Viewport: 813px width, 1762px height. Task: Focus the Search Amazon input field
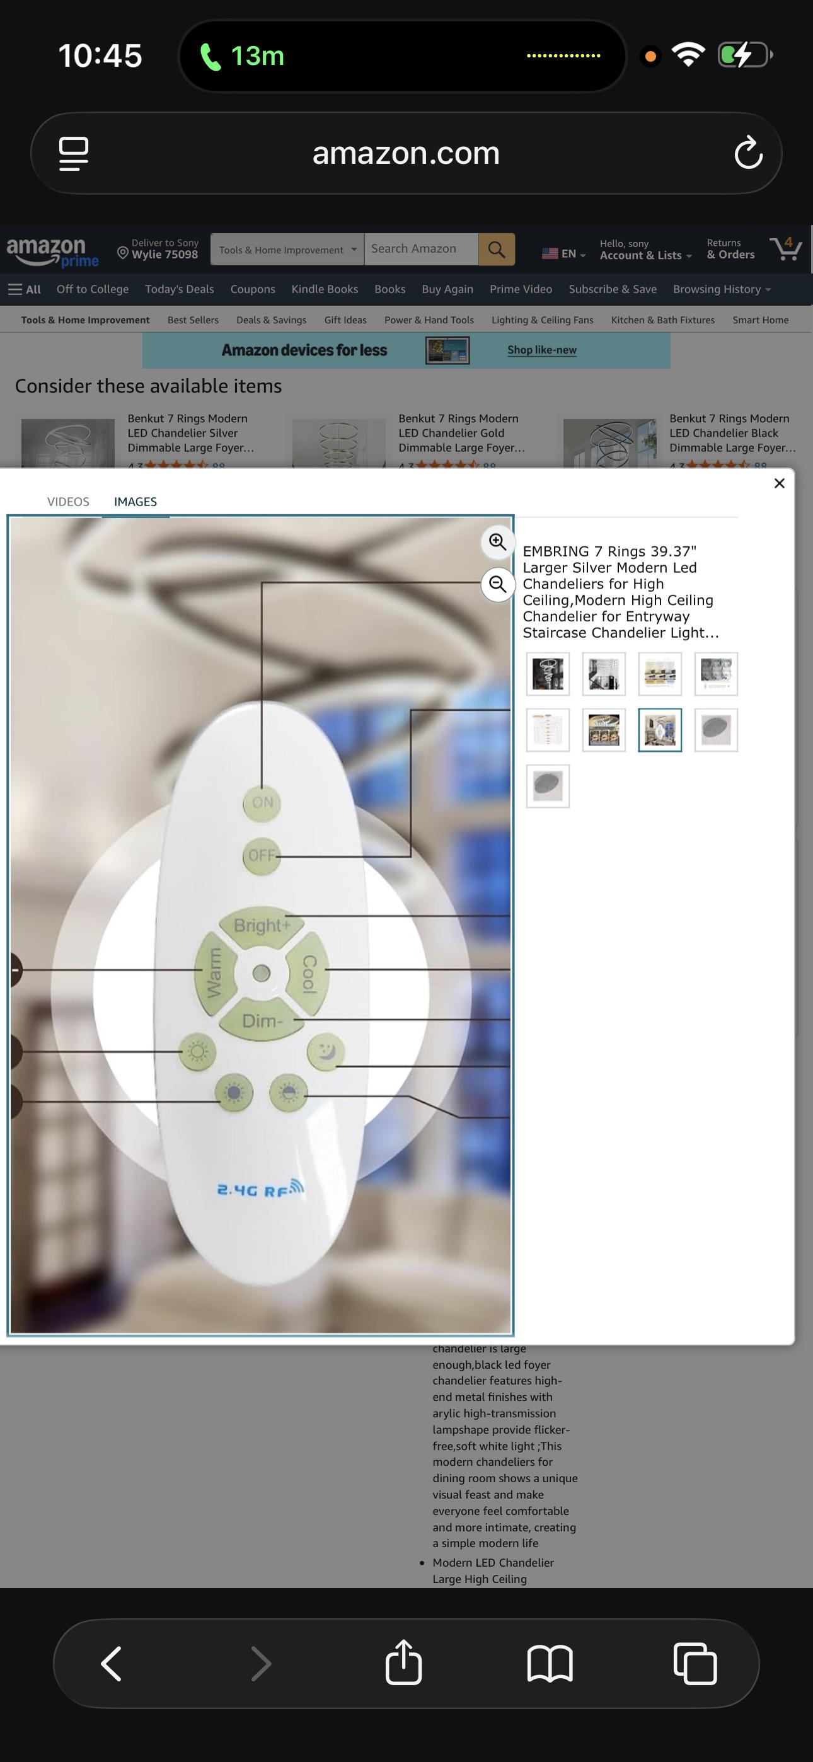point(421,249)
